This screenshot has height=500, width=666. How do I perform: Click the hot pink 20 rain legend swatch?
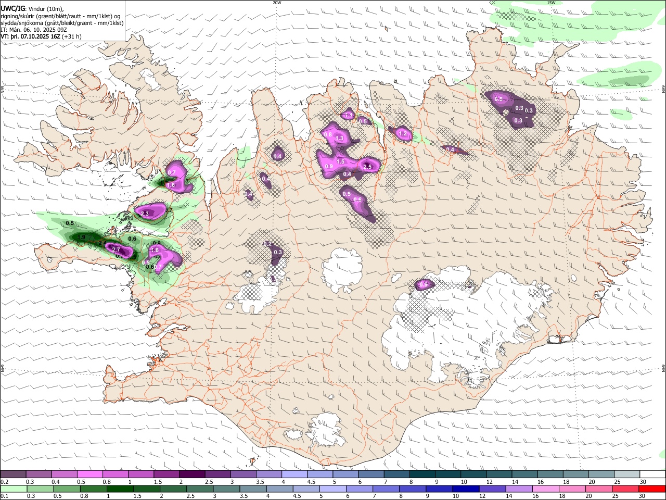coord(599,489)
